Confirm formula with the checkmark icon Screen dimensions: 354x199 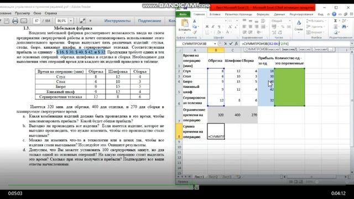click(231, 44)
